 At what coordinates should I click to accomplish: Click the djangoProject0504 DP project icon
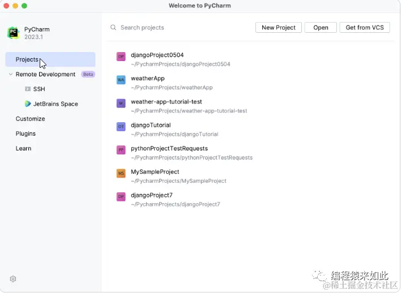point(121,57)
